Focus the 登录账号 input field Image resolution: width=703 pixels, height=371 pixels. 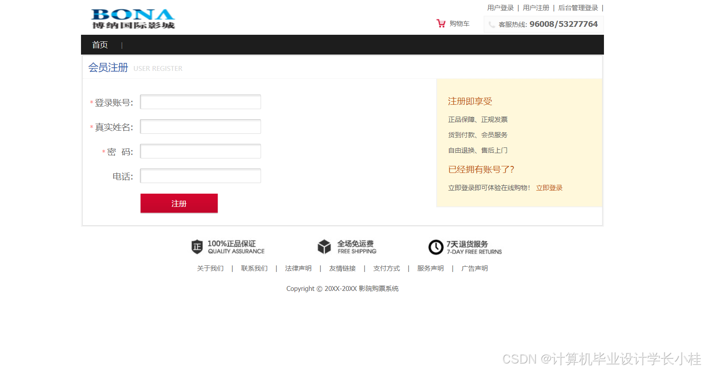200,102
